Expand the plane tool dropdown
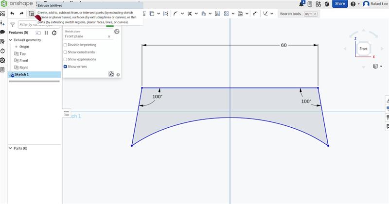 point(272,14)
